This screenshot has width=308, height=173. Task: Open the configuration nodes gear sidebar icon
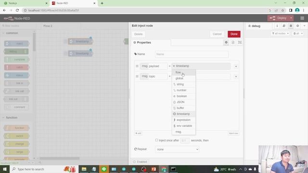(x=297, y=26)
